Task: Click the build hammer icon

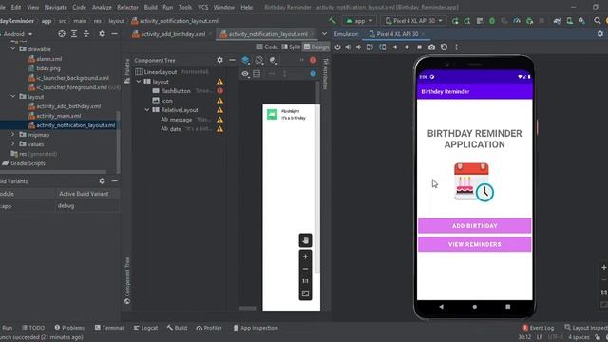Action: coord(332,21)
